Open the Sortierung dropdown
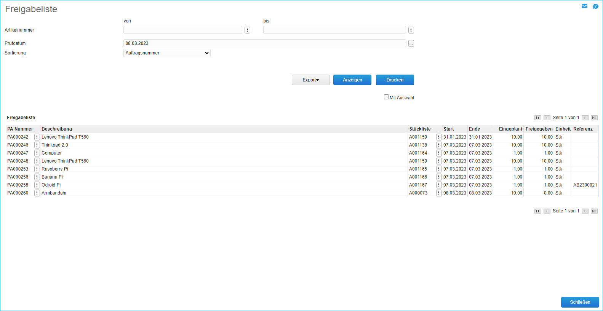 point(167,53)
